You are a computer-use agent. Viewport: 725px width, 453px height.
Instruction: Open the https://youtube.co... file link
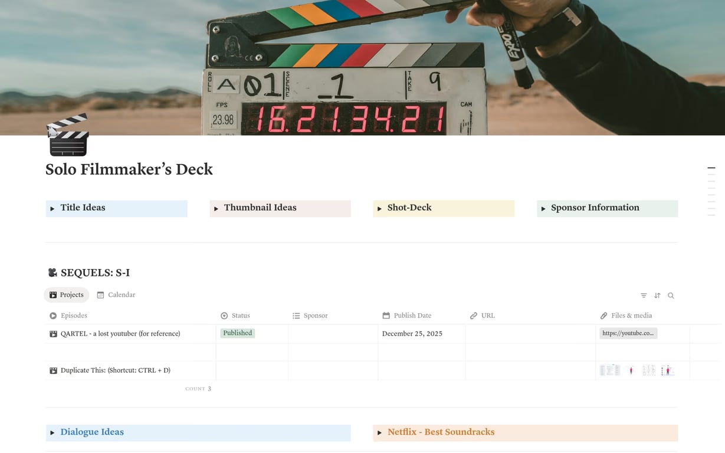[628, 333]
